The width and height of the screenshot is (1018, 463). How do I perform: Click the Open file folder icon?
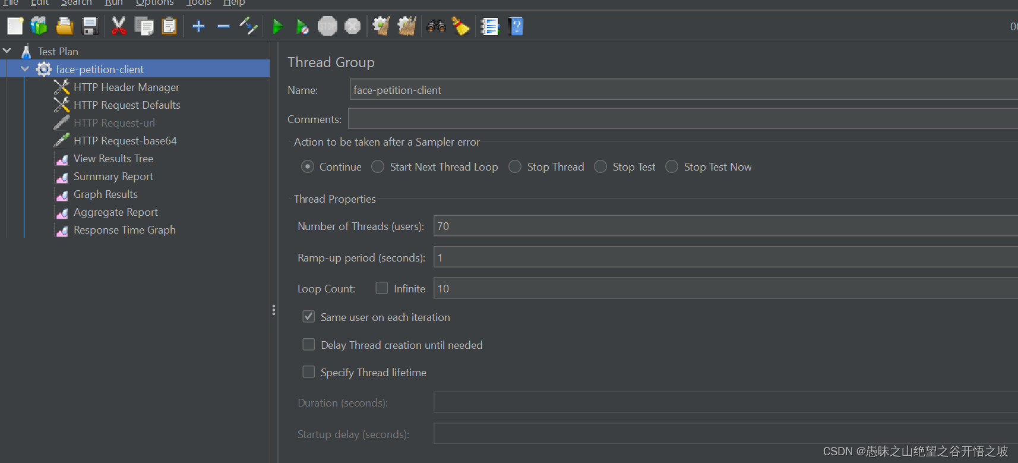pyautogui.click(x=64, y=26)
